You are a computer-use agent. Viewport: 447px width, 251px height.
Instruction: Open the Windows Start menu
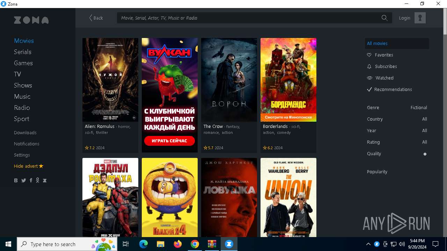point(8,244)
